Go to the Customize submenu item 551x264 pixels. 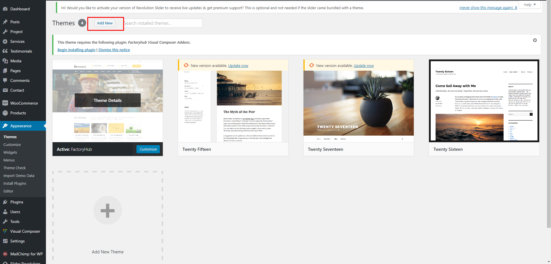point(12,144)
